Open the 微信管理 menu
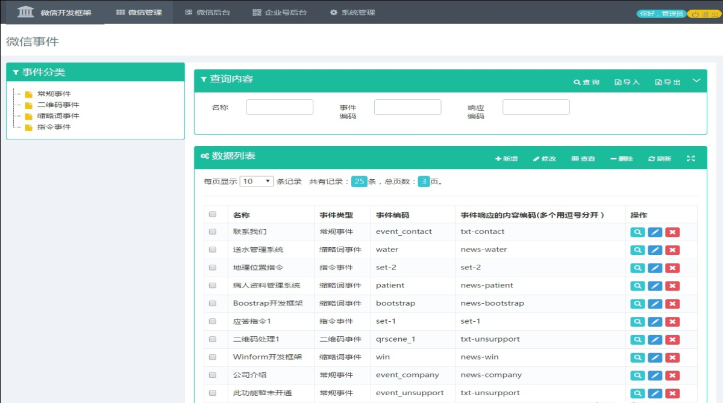723x403 pixels. click(x=139, y=12)
